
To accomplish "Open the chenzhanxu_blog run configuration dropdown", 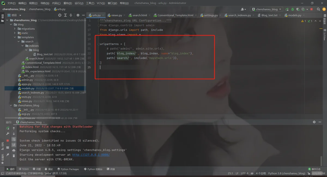I will (266, 9).
